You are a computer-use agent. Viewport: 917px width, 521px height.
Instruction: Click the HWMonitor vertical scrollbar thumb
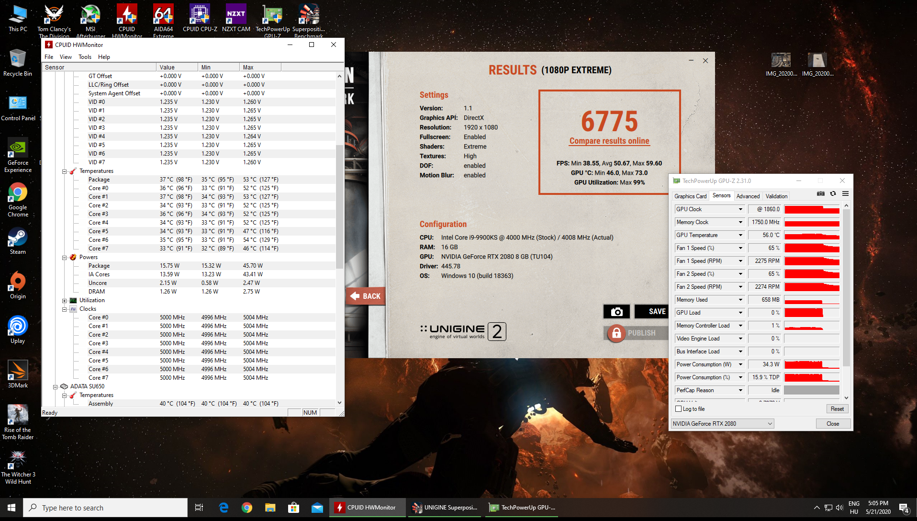pyautogui.click(x=339, y=206)
